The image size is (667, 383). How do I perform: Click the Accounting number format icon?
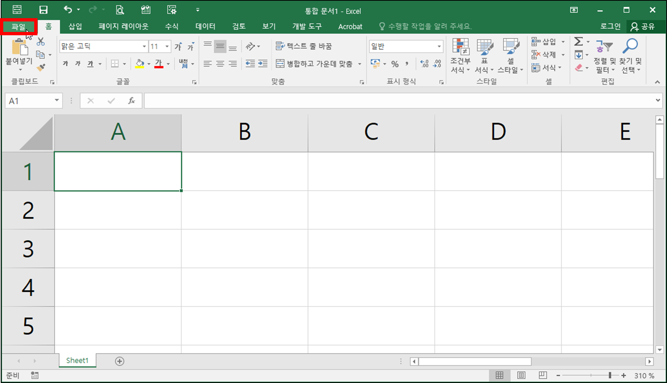[x=375, y=64]
